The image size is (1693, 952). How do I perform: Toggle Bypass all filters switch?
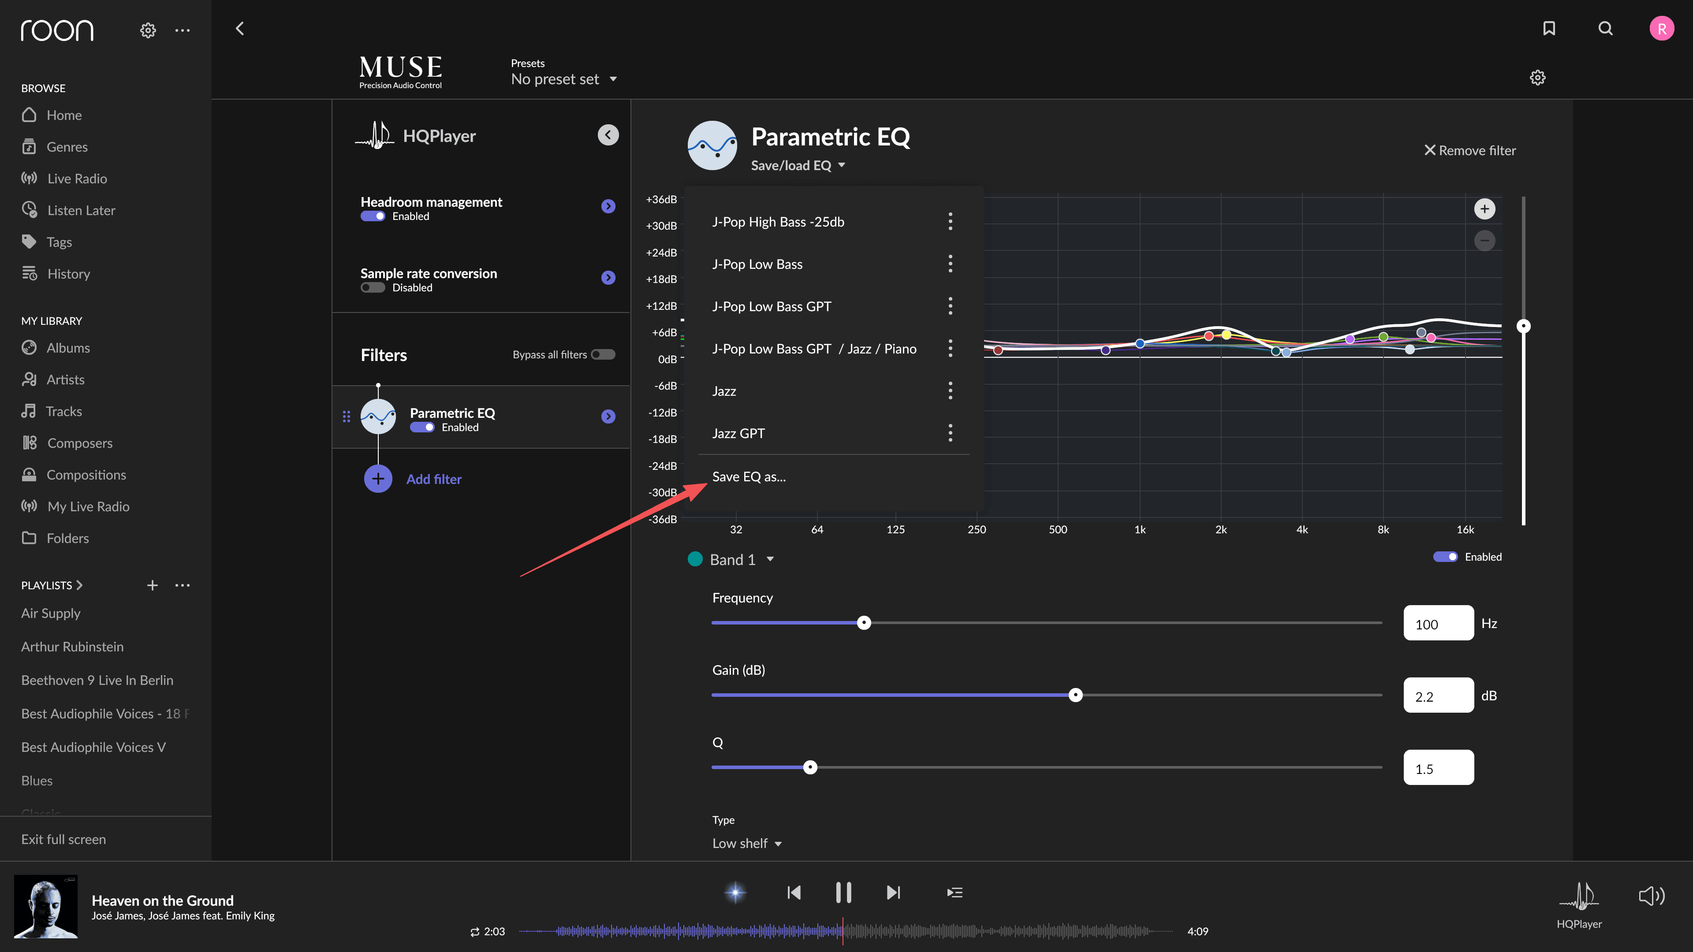tap(603, 355)
